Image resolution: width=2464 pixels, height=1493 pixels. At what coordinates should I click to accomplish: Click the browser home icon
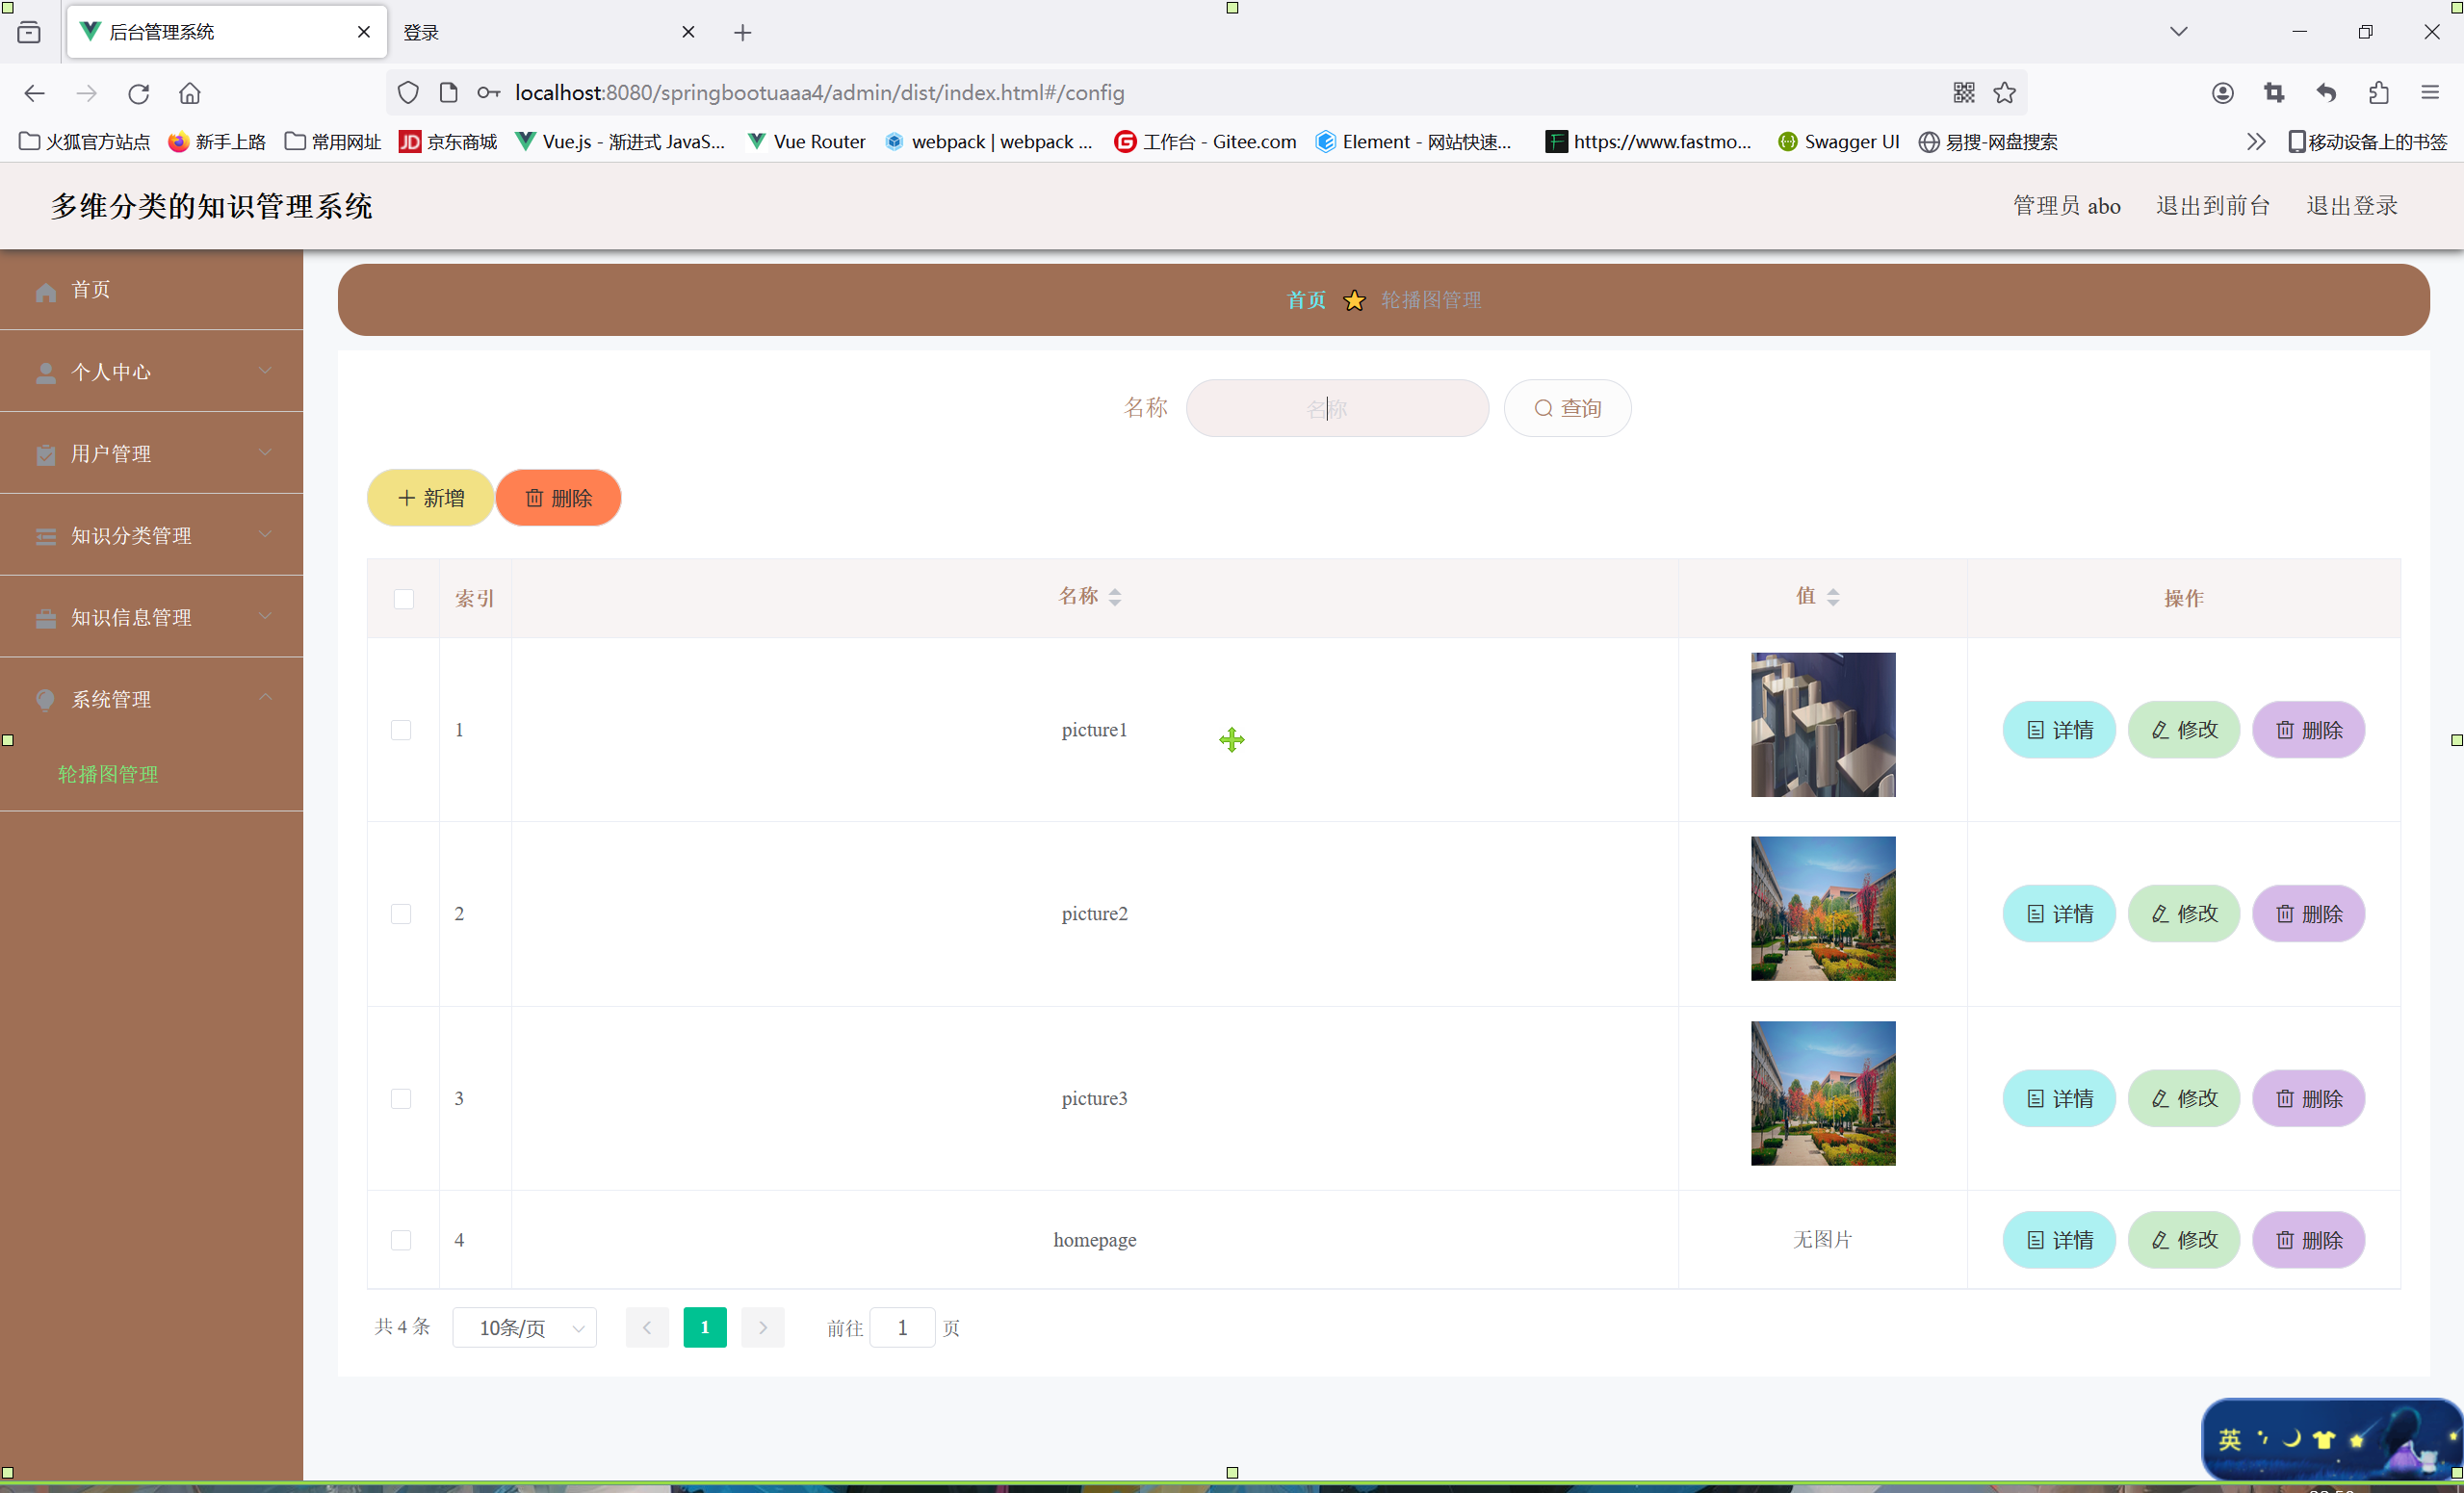pyautogui.click(x=189, y=93)
